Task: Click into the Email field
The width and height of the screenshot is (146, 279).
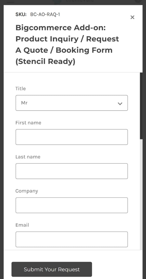Action: coord(72,239)
